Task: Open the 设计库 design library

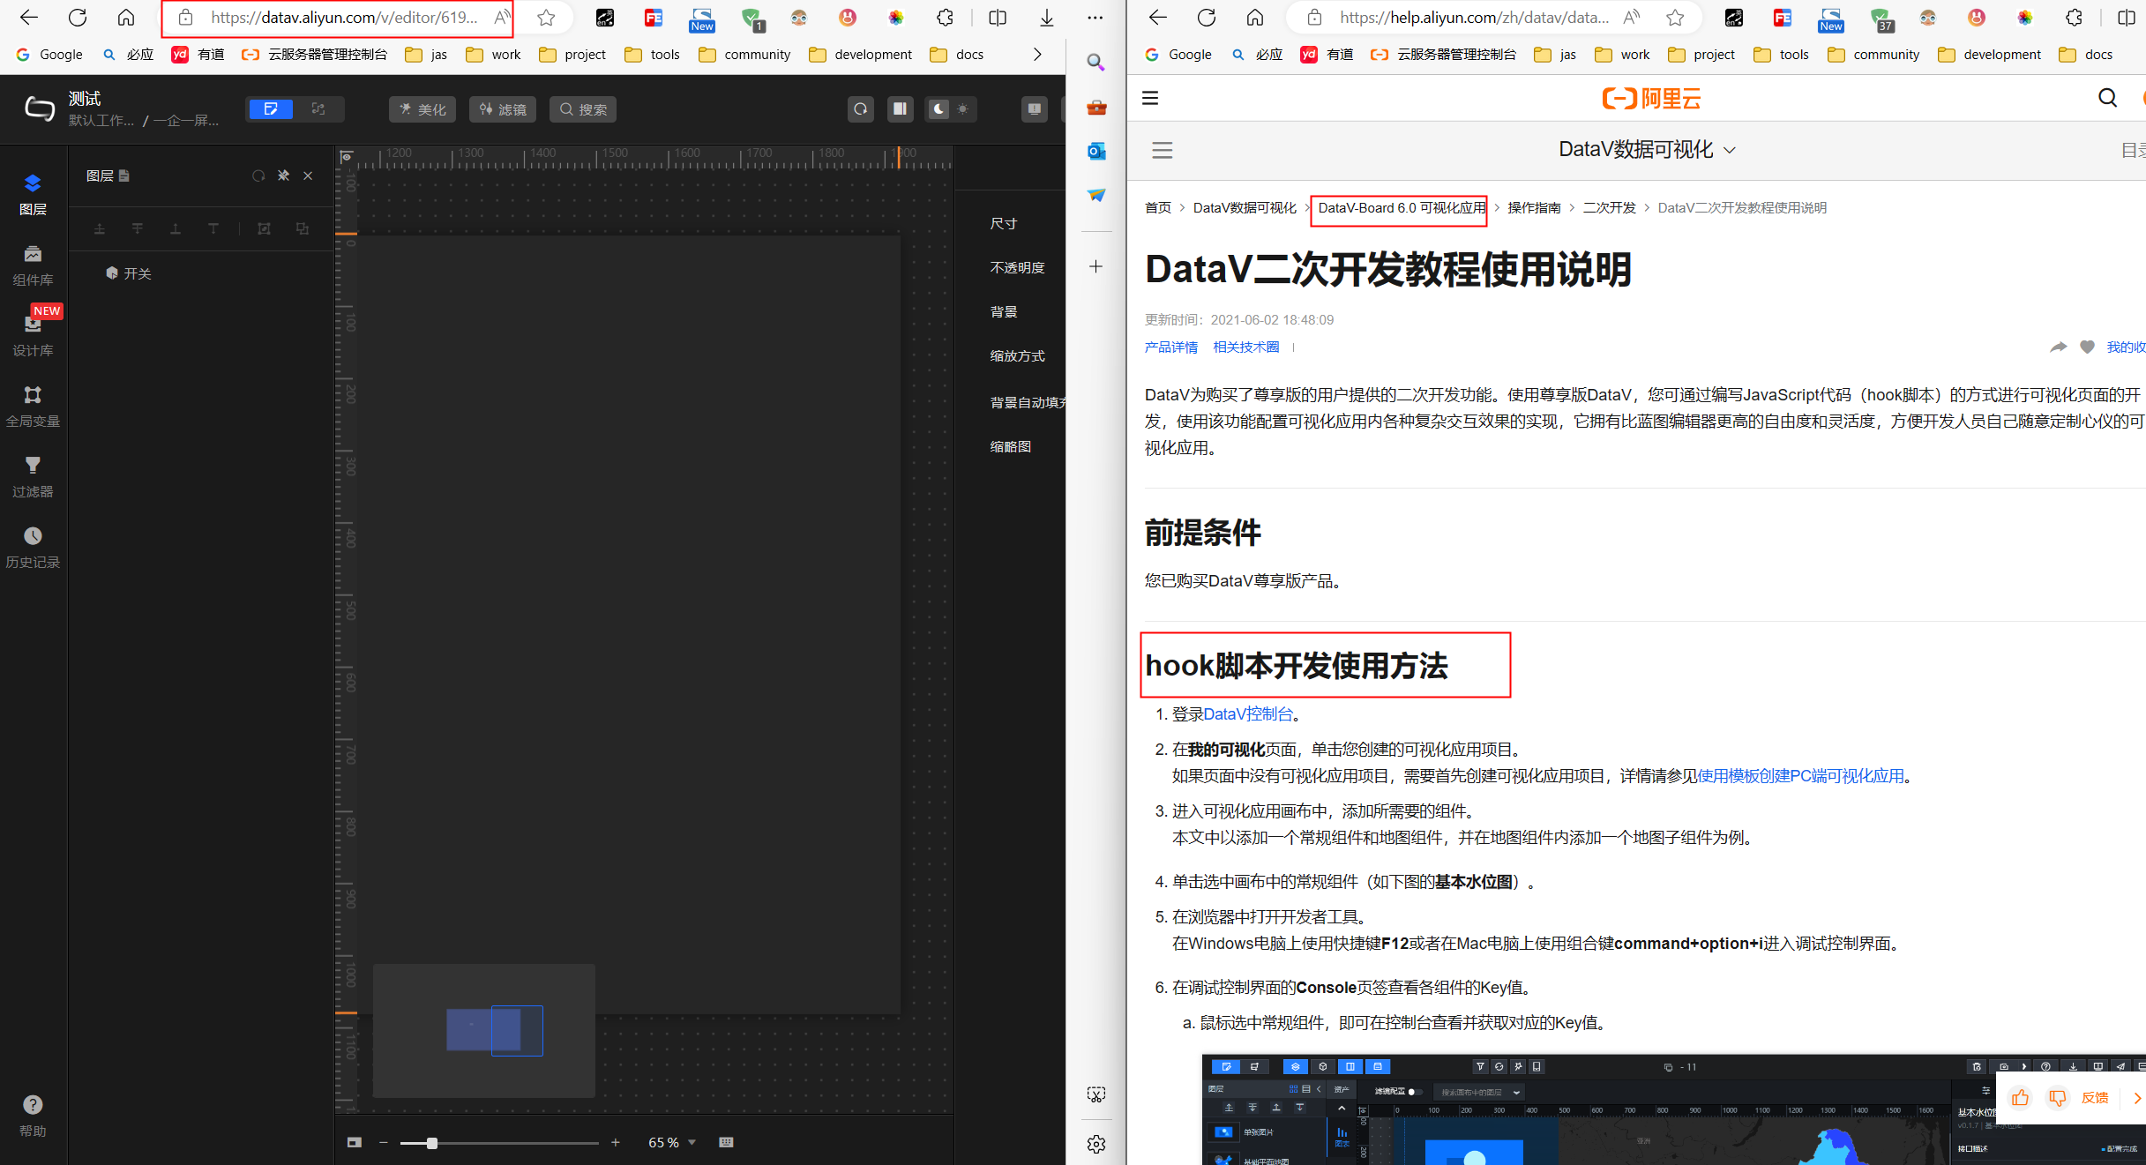Action: tap(33, 335)
